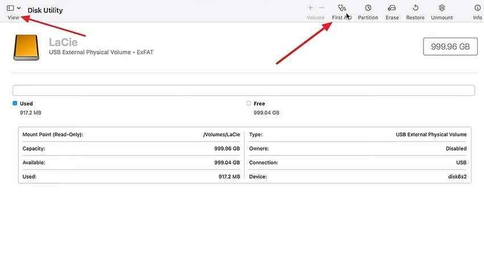The height and width of the screenshot is (257, 484).
Task: Click the Unmount label in the toolbar
Action: [442, 18]
